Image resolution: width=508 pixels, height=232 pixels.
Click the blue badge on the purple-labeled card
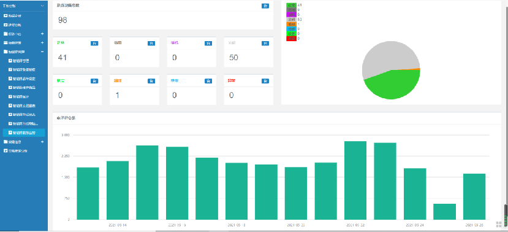tap(208, 43)
